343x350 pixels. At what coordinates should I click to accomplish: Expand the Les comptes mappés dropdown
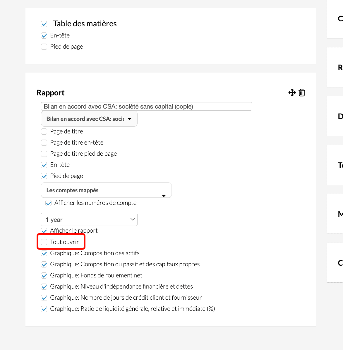pos(106,190)
